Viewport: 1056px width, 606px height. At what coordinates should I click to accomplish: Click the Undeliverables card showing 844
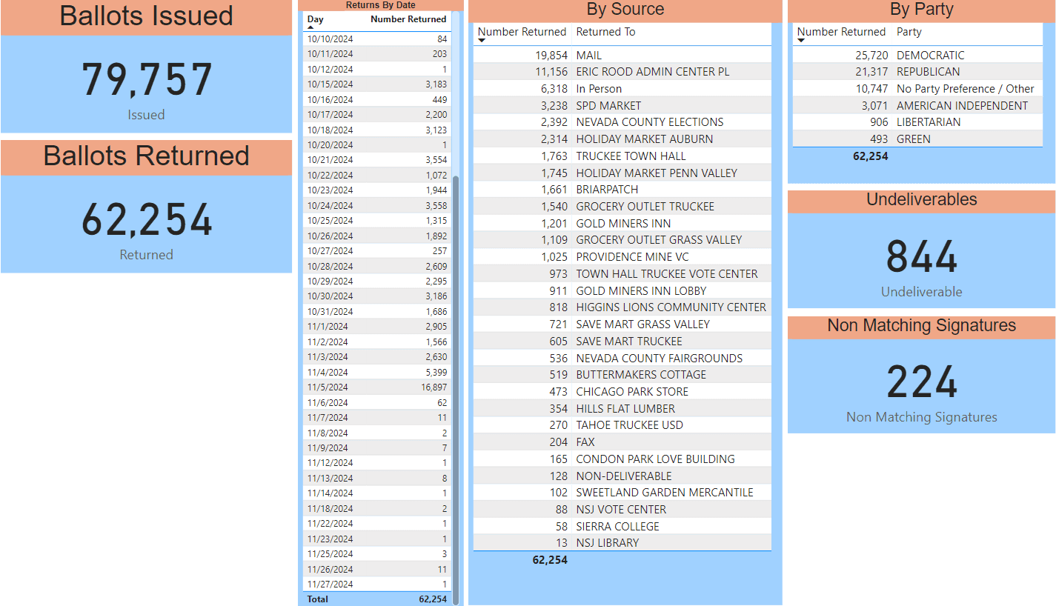921,258
